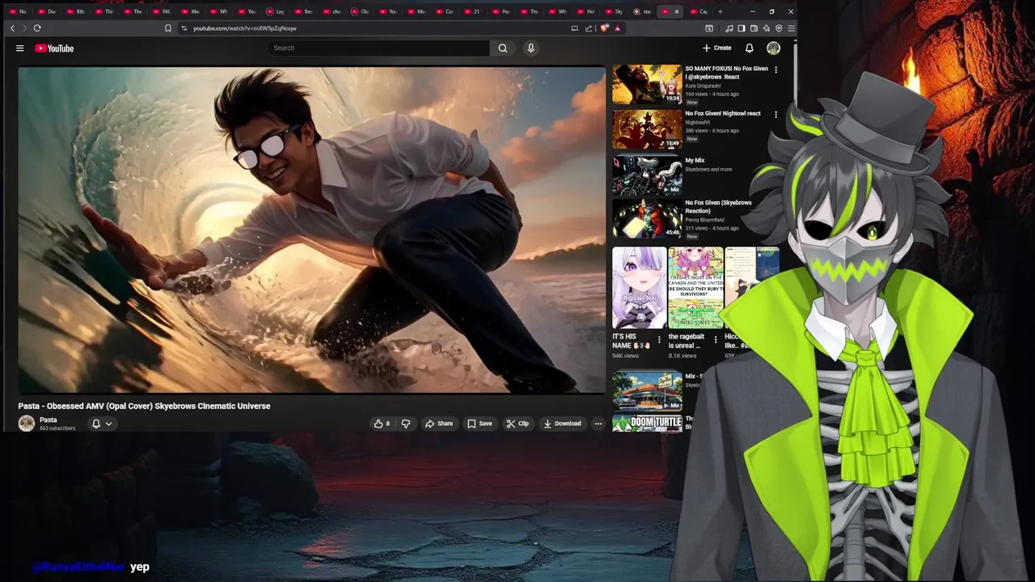
Task: Switch to the 'Sky' browser tab
Action: coord(614,11)
